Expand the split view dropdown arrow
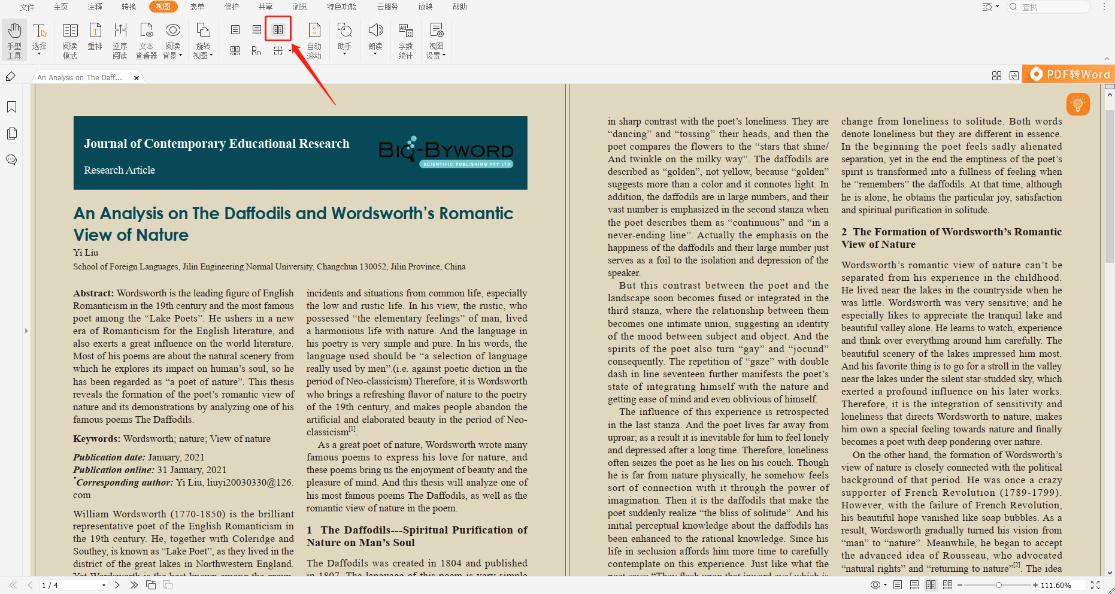 coord(290,51)
